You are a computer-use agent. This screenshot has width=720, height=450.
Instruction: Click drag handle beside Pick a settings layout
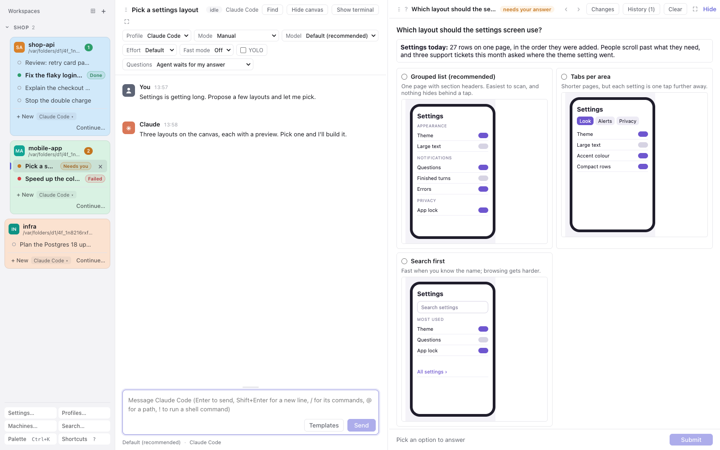coord(126,10)
